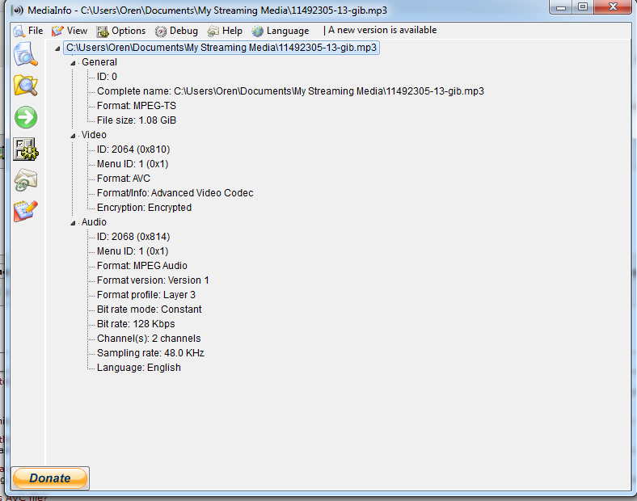Image resolution: width=637 pixels, height=501 pixels.
Task: Click the Donate button
Action: [x=50, y=478]
